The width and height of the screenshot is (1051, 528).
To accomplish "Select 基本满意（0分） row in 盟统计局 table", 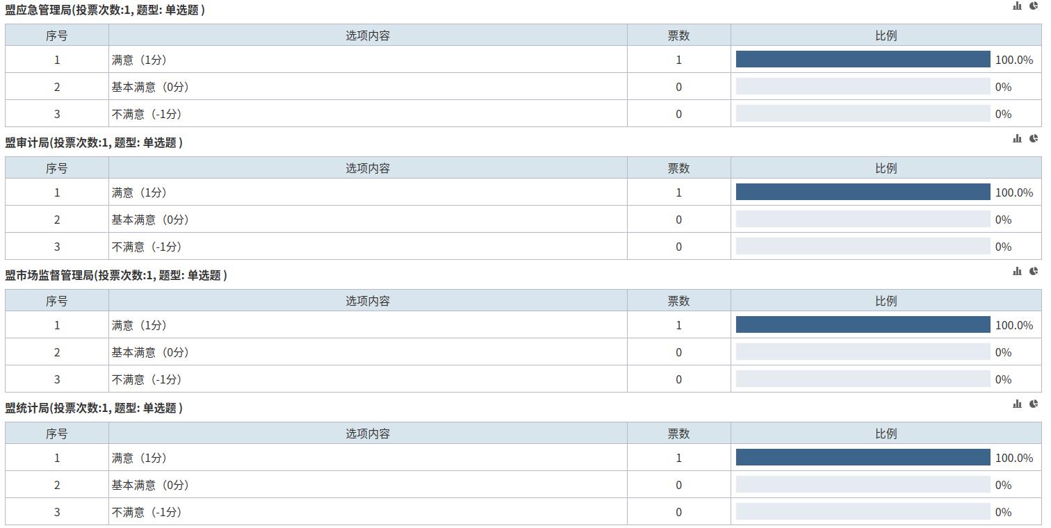I will (150, 485).
